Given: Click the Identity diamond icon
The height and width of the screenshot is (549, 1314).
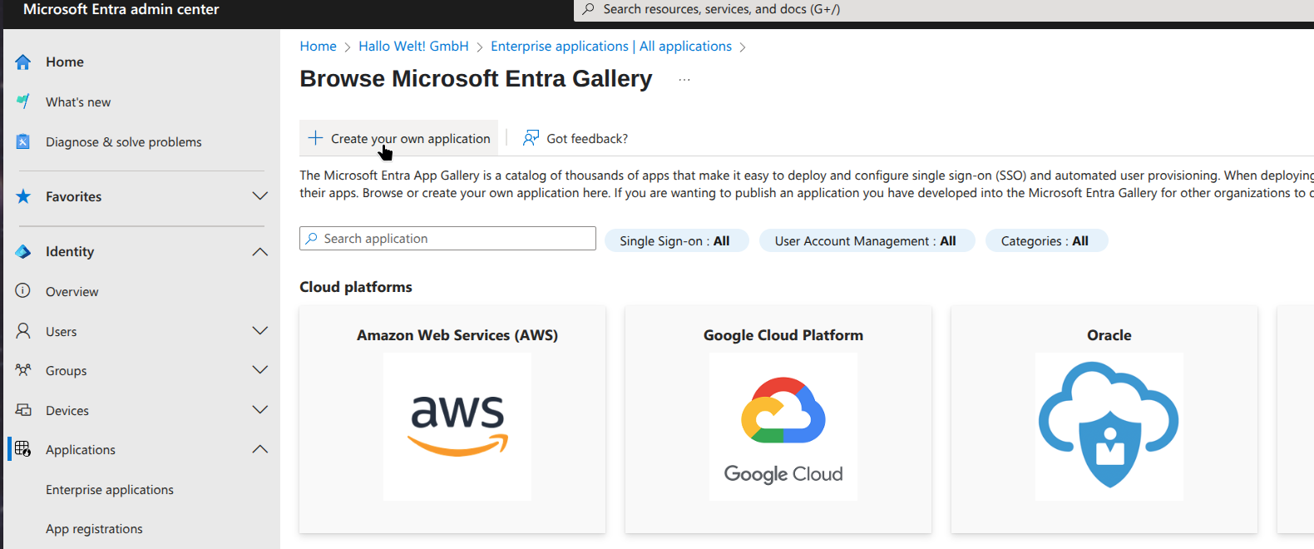Looking at the screenshot, I should click(x=23, y=251).
